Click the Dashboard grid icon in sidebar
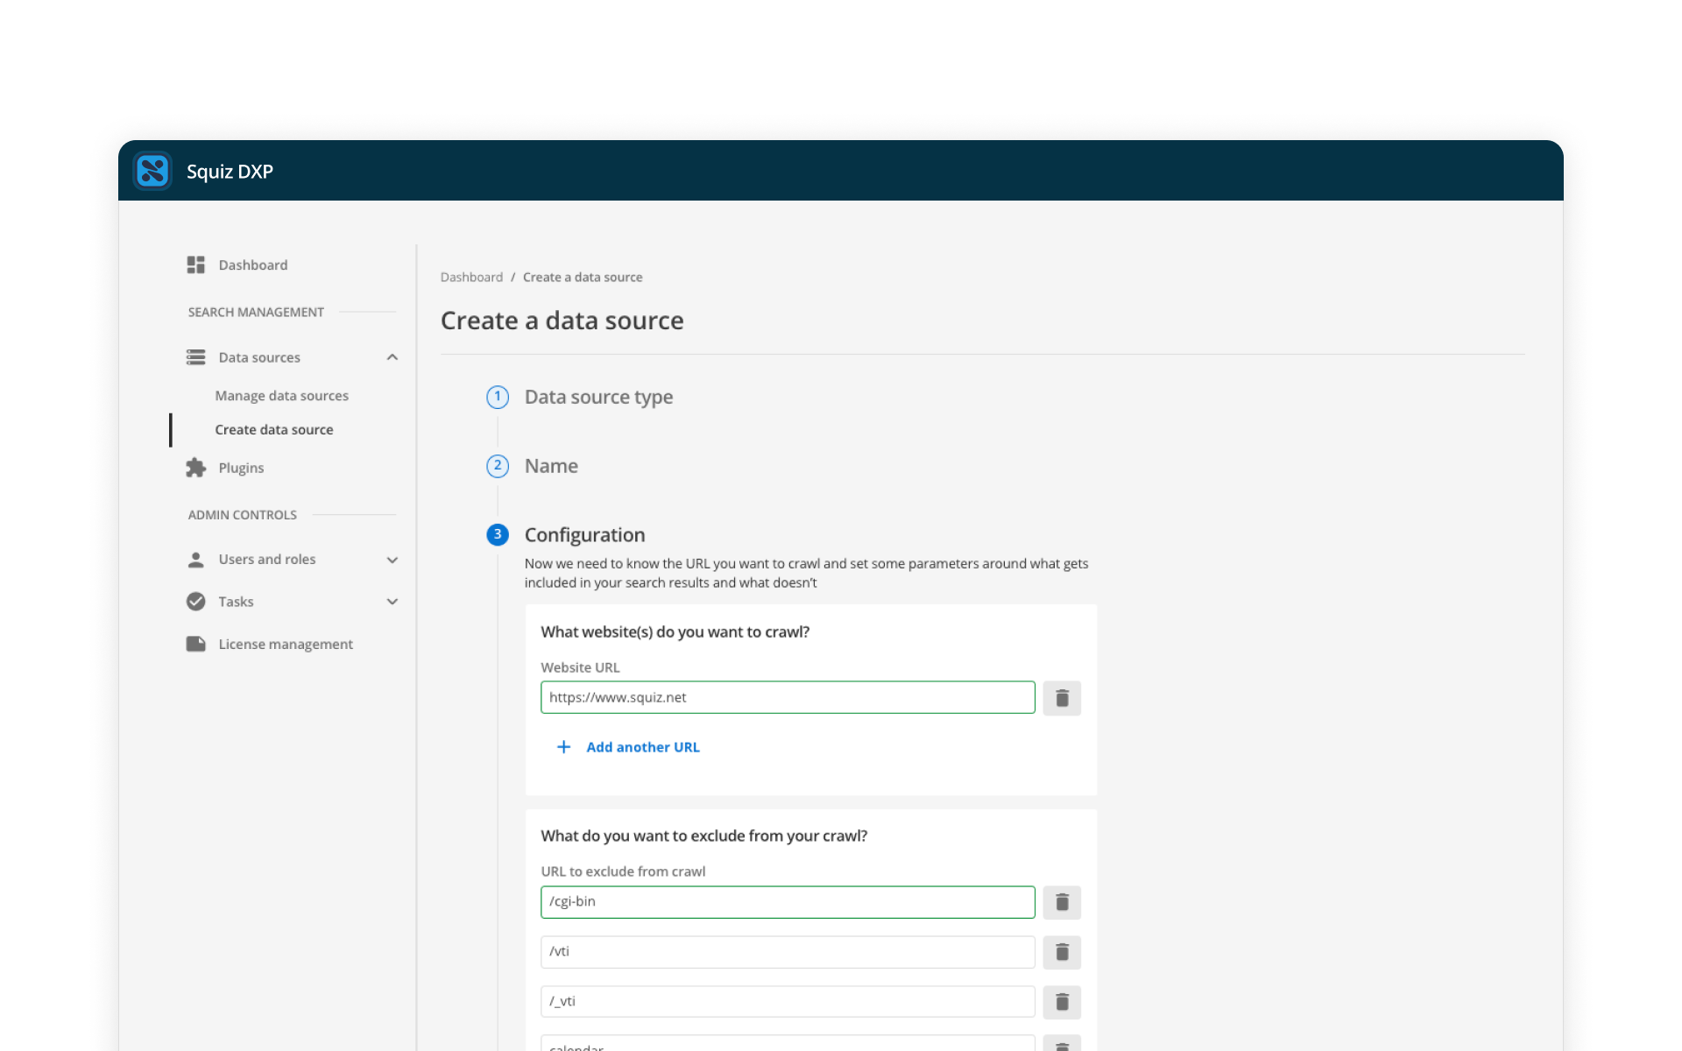The width and height of the screenshot is (1682, 1051). coord(195,265)
